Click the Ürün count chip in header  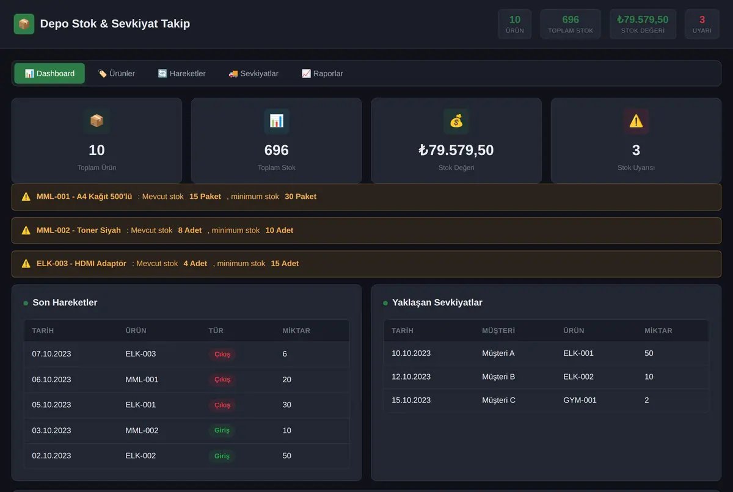[515, 24]
